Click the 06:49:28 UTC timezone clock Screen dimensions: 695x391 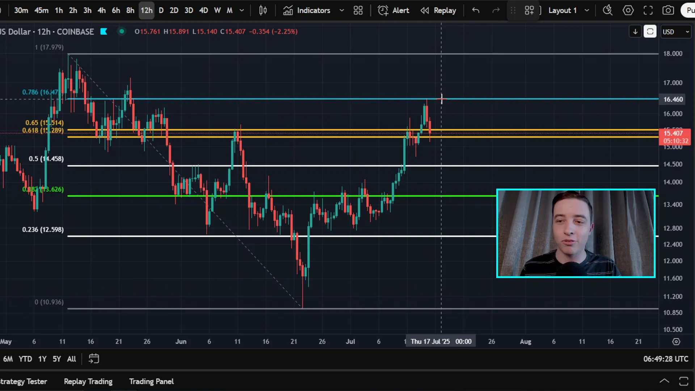tap(666, 359)
